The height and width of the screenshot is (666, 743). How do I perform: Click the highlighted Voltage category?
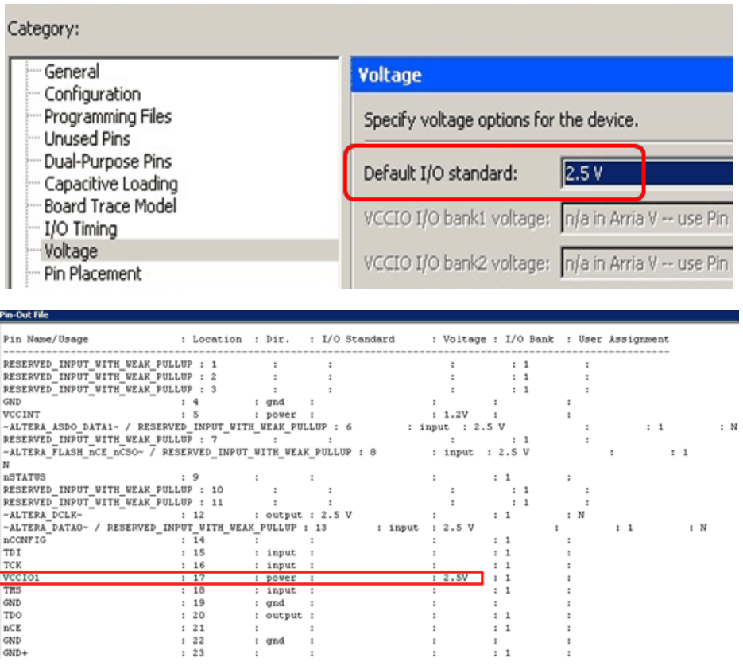71,251
